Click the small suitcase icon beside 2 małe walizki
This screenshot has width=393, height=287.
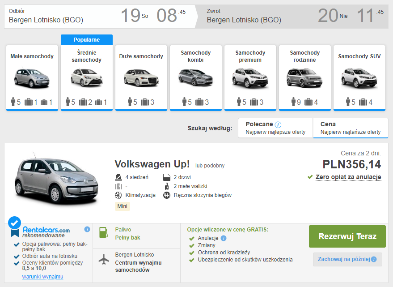167,186
